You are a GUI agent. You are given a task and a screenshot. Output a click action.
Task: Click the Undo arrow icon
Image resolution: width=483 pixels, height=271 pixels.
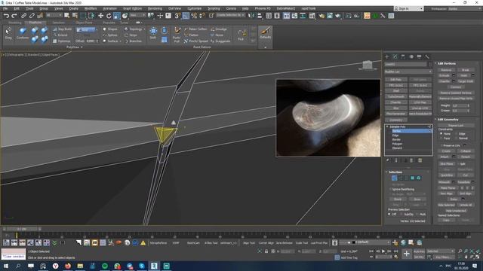tap(6, 16)
